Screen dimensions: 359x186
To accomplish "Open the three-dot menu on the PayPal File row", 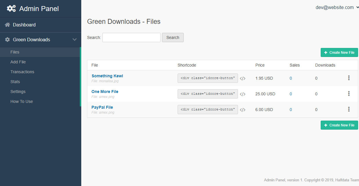I will click(349, 109).
